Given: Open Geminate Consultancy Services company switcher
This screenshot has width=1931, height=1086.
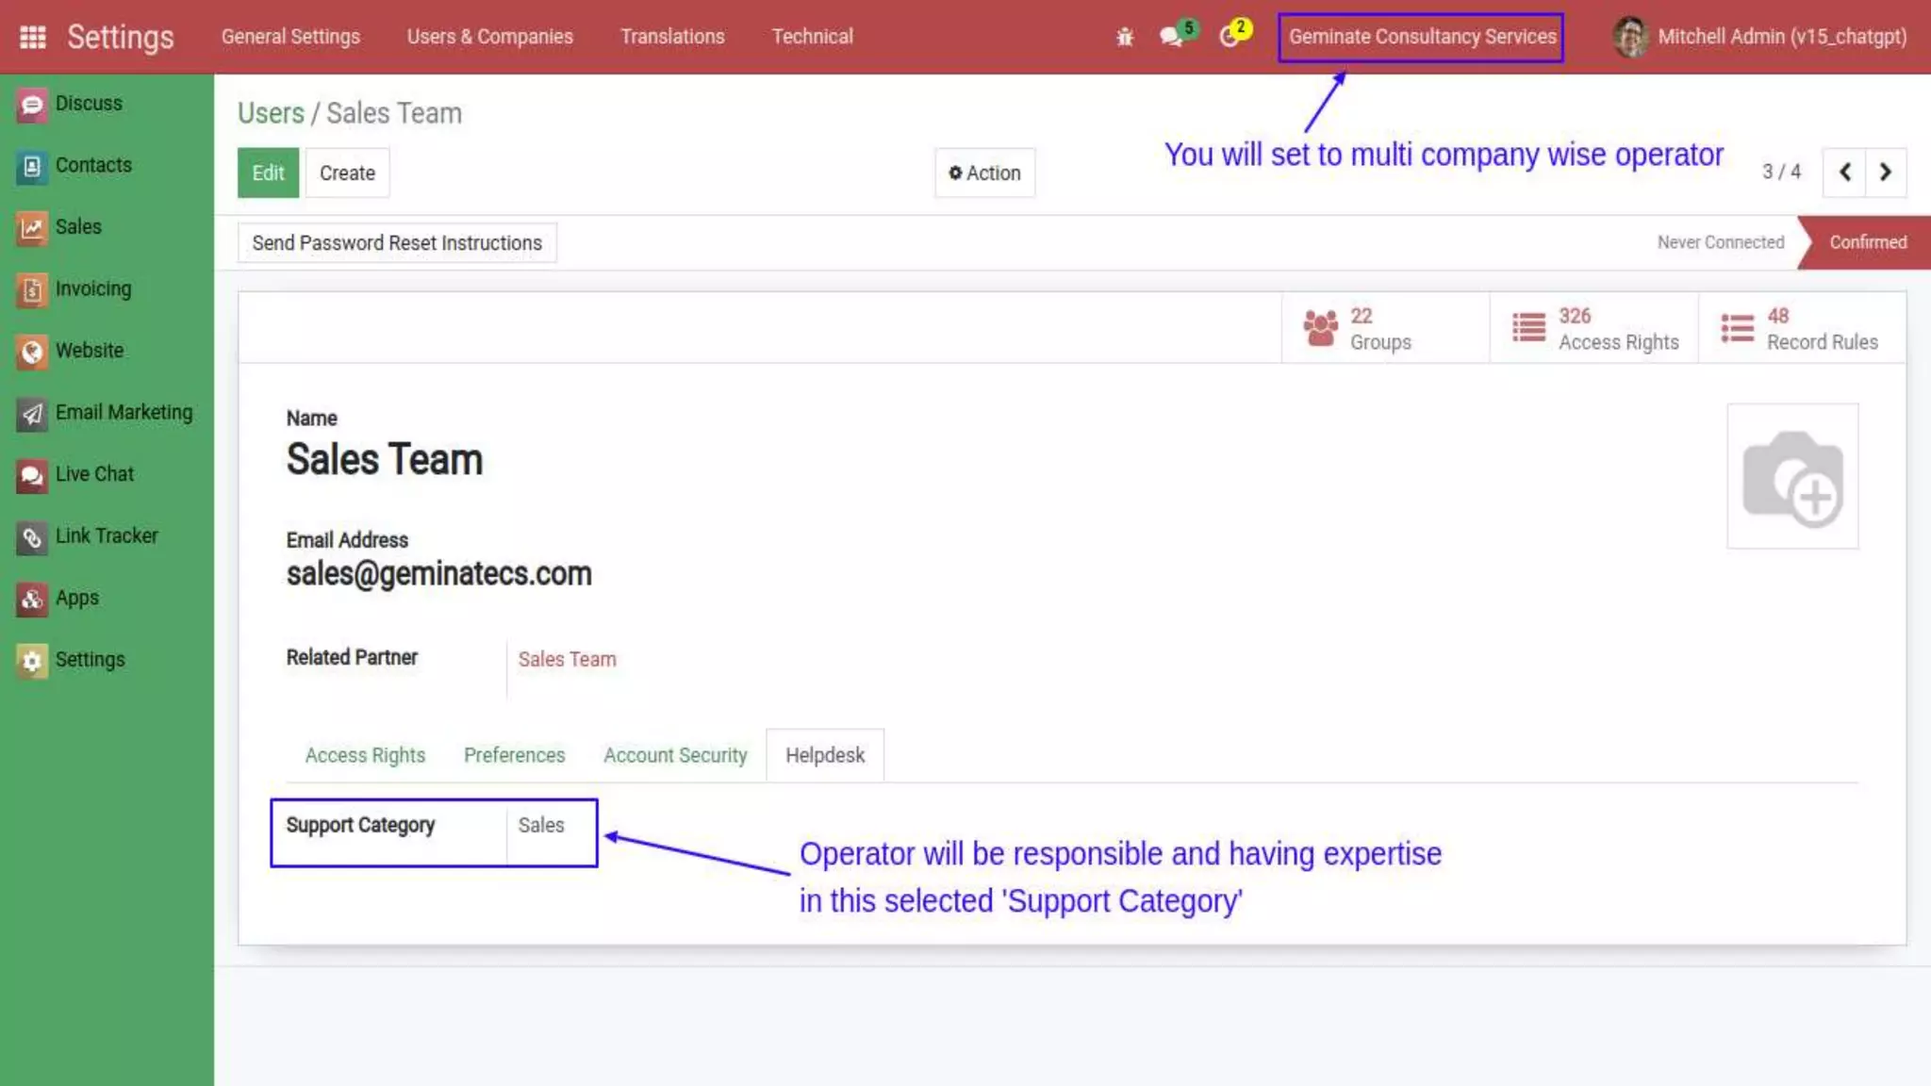Looking at the screenshot, I should tap(1421, 37).
